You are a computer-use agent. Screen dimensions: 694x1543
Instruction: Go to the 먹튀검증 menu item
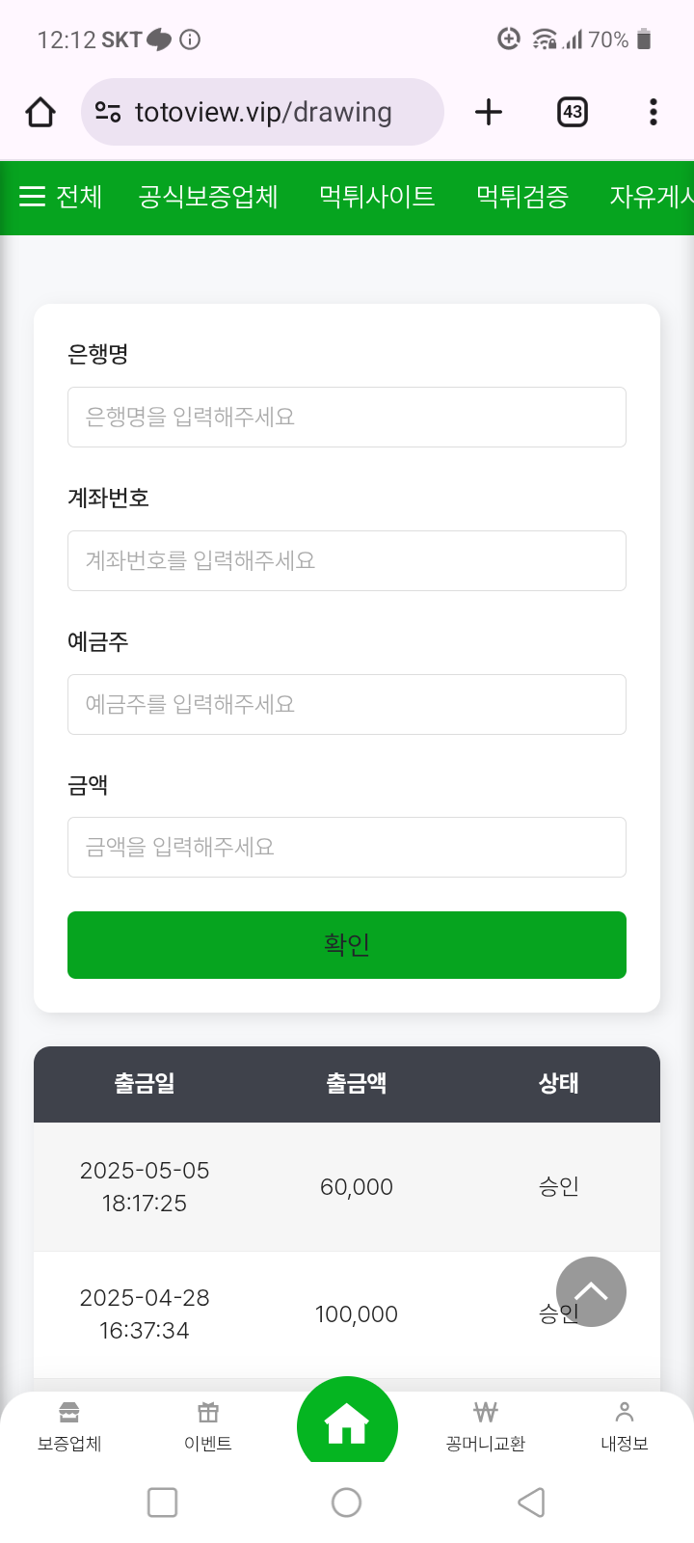[522, 197]
